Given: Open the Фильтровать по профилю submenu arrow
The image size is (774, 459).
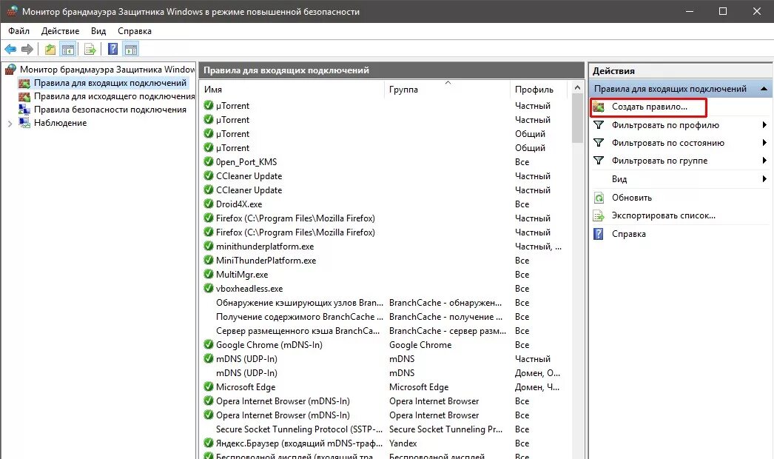Looking at the screenshot, I should (764, 125).
